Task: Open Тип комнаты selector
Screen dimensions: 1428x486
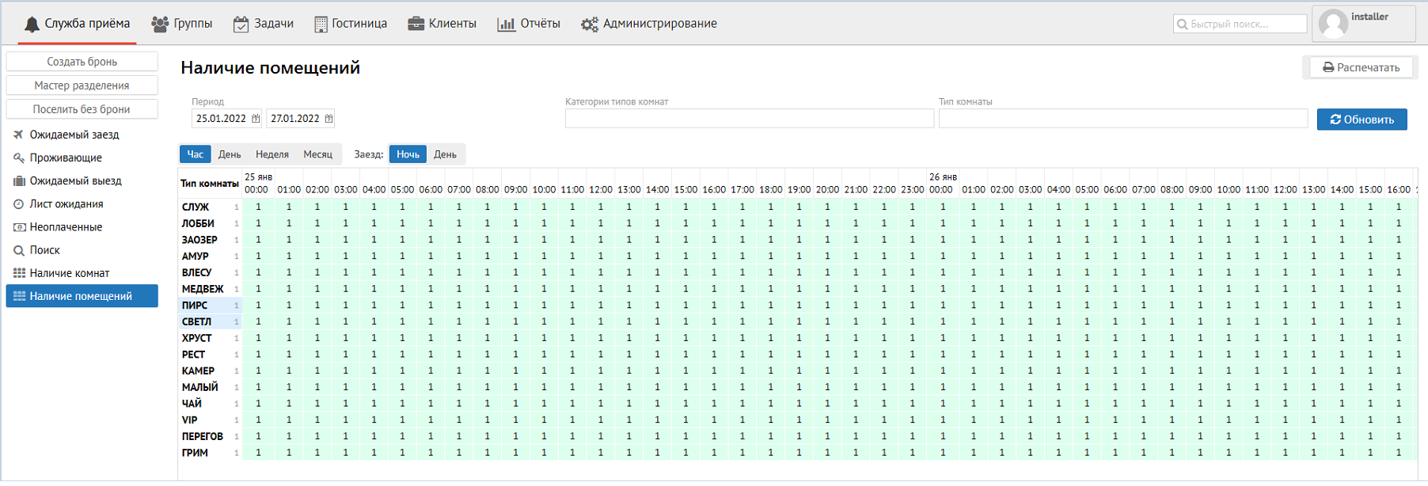Action: click(x=1123, y=119)
